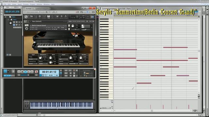
Task: Expand the Piano track folder
Action: coord(6,17)
